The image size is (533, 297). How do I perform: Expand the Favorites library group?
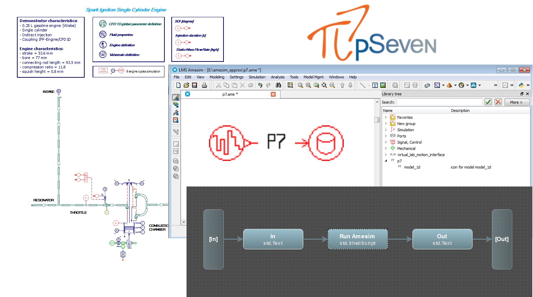tap(386, 117)
